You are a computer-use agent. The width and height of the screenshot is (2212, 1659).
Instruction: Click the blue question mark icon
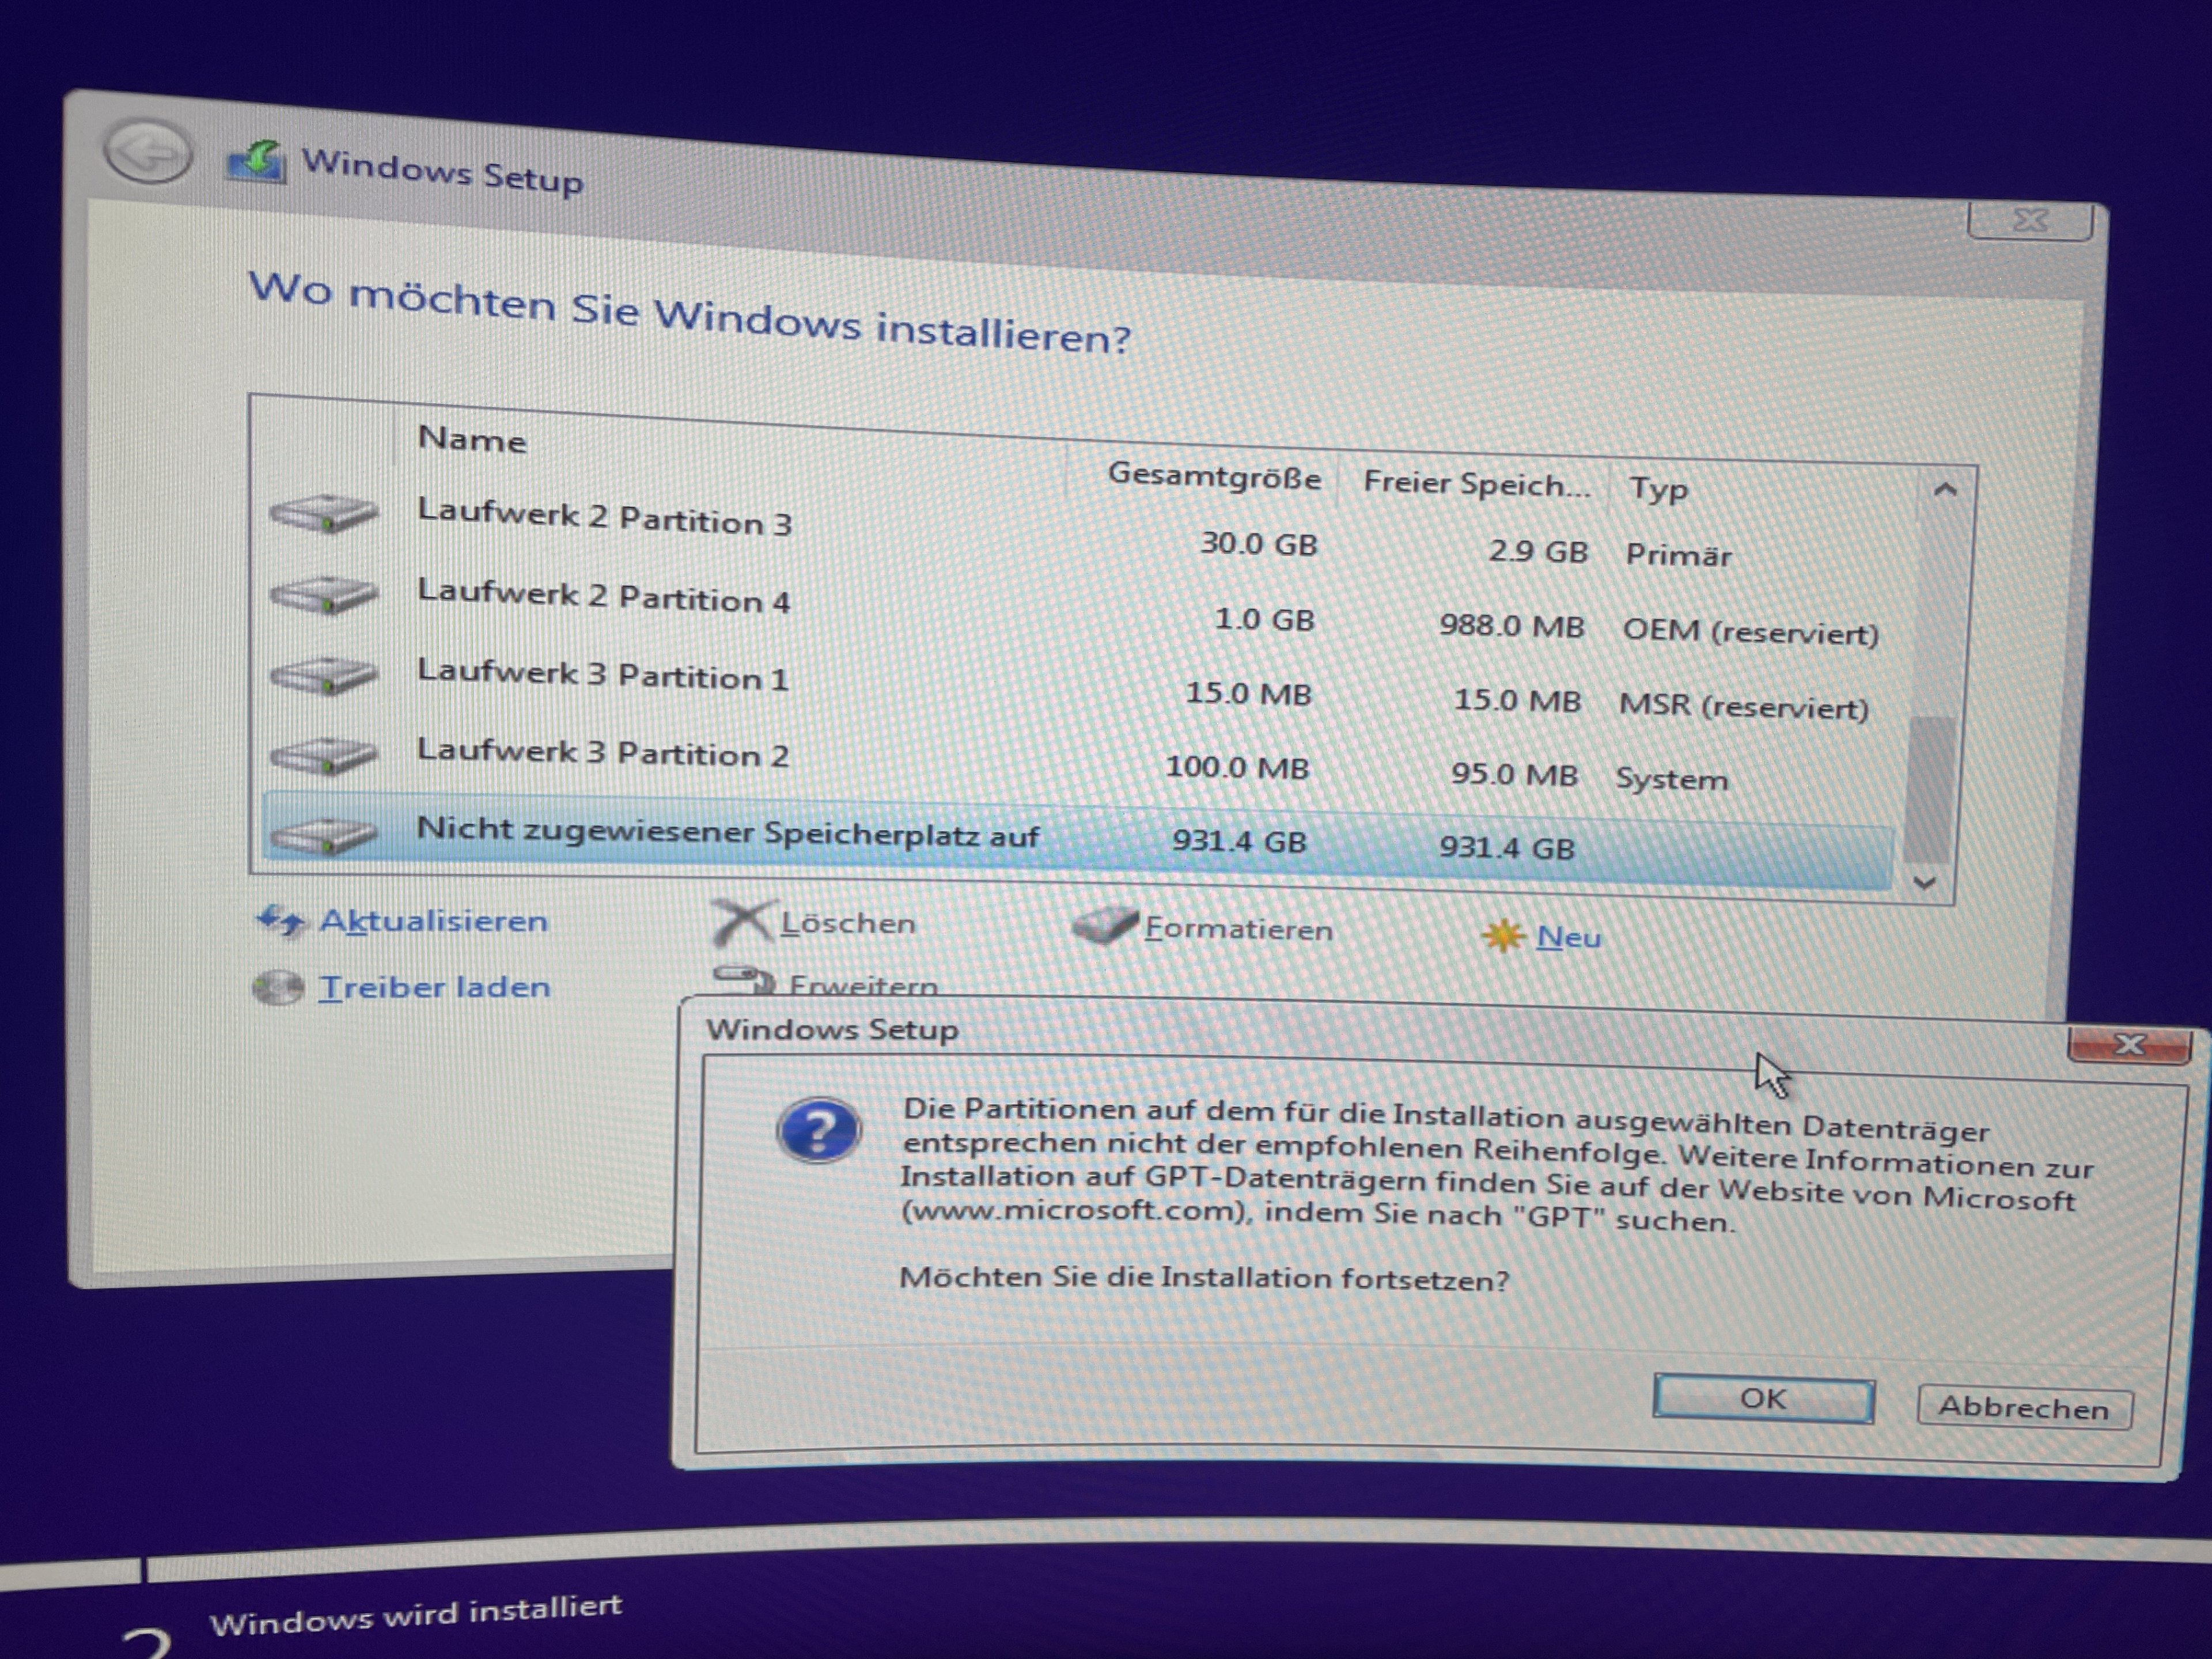(x=819, y=1131)
